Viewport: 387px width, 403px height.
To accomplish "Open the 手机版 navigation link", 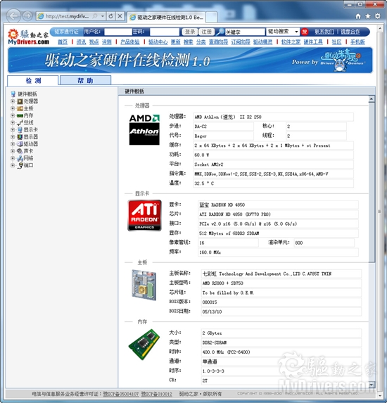I will (x=357, y=42).
